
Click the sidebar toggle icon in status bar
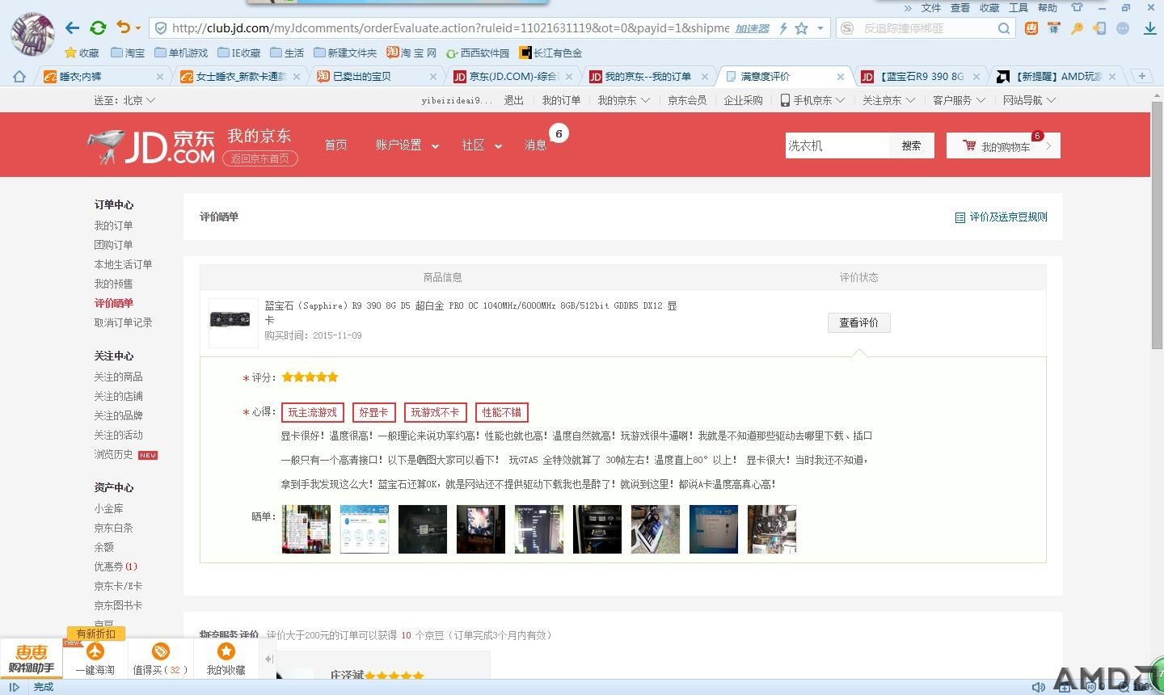(14, 687)
